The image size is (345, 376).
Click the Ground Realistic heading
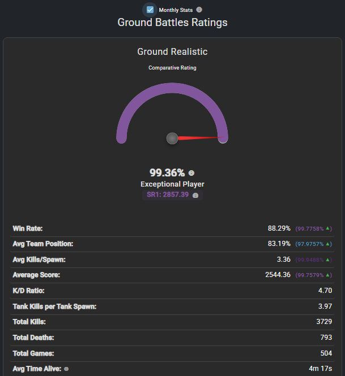coord(172,52)
